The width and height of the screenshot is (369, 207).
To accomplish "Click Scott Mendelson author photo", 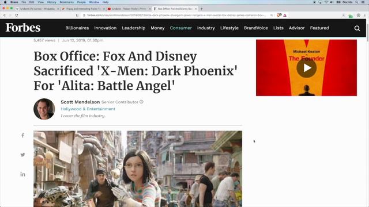I will [x=44, y=109].
